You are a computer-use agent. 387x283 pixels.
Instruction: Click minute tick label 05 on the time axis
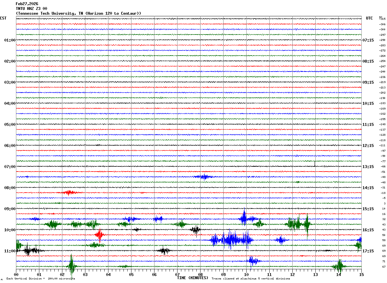tap(131, 274)
